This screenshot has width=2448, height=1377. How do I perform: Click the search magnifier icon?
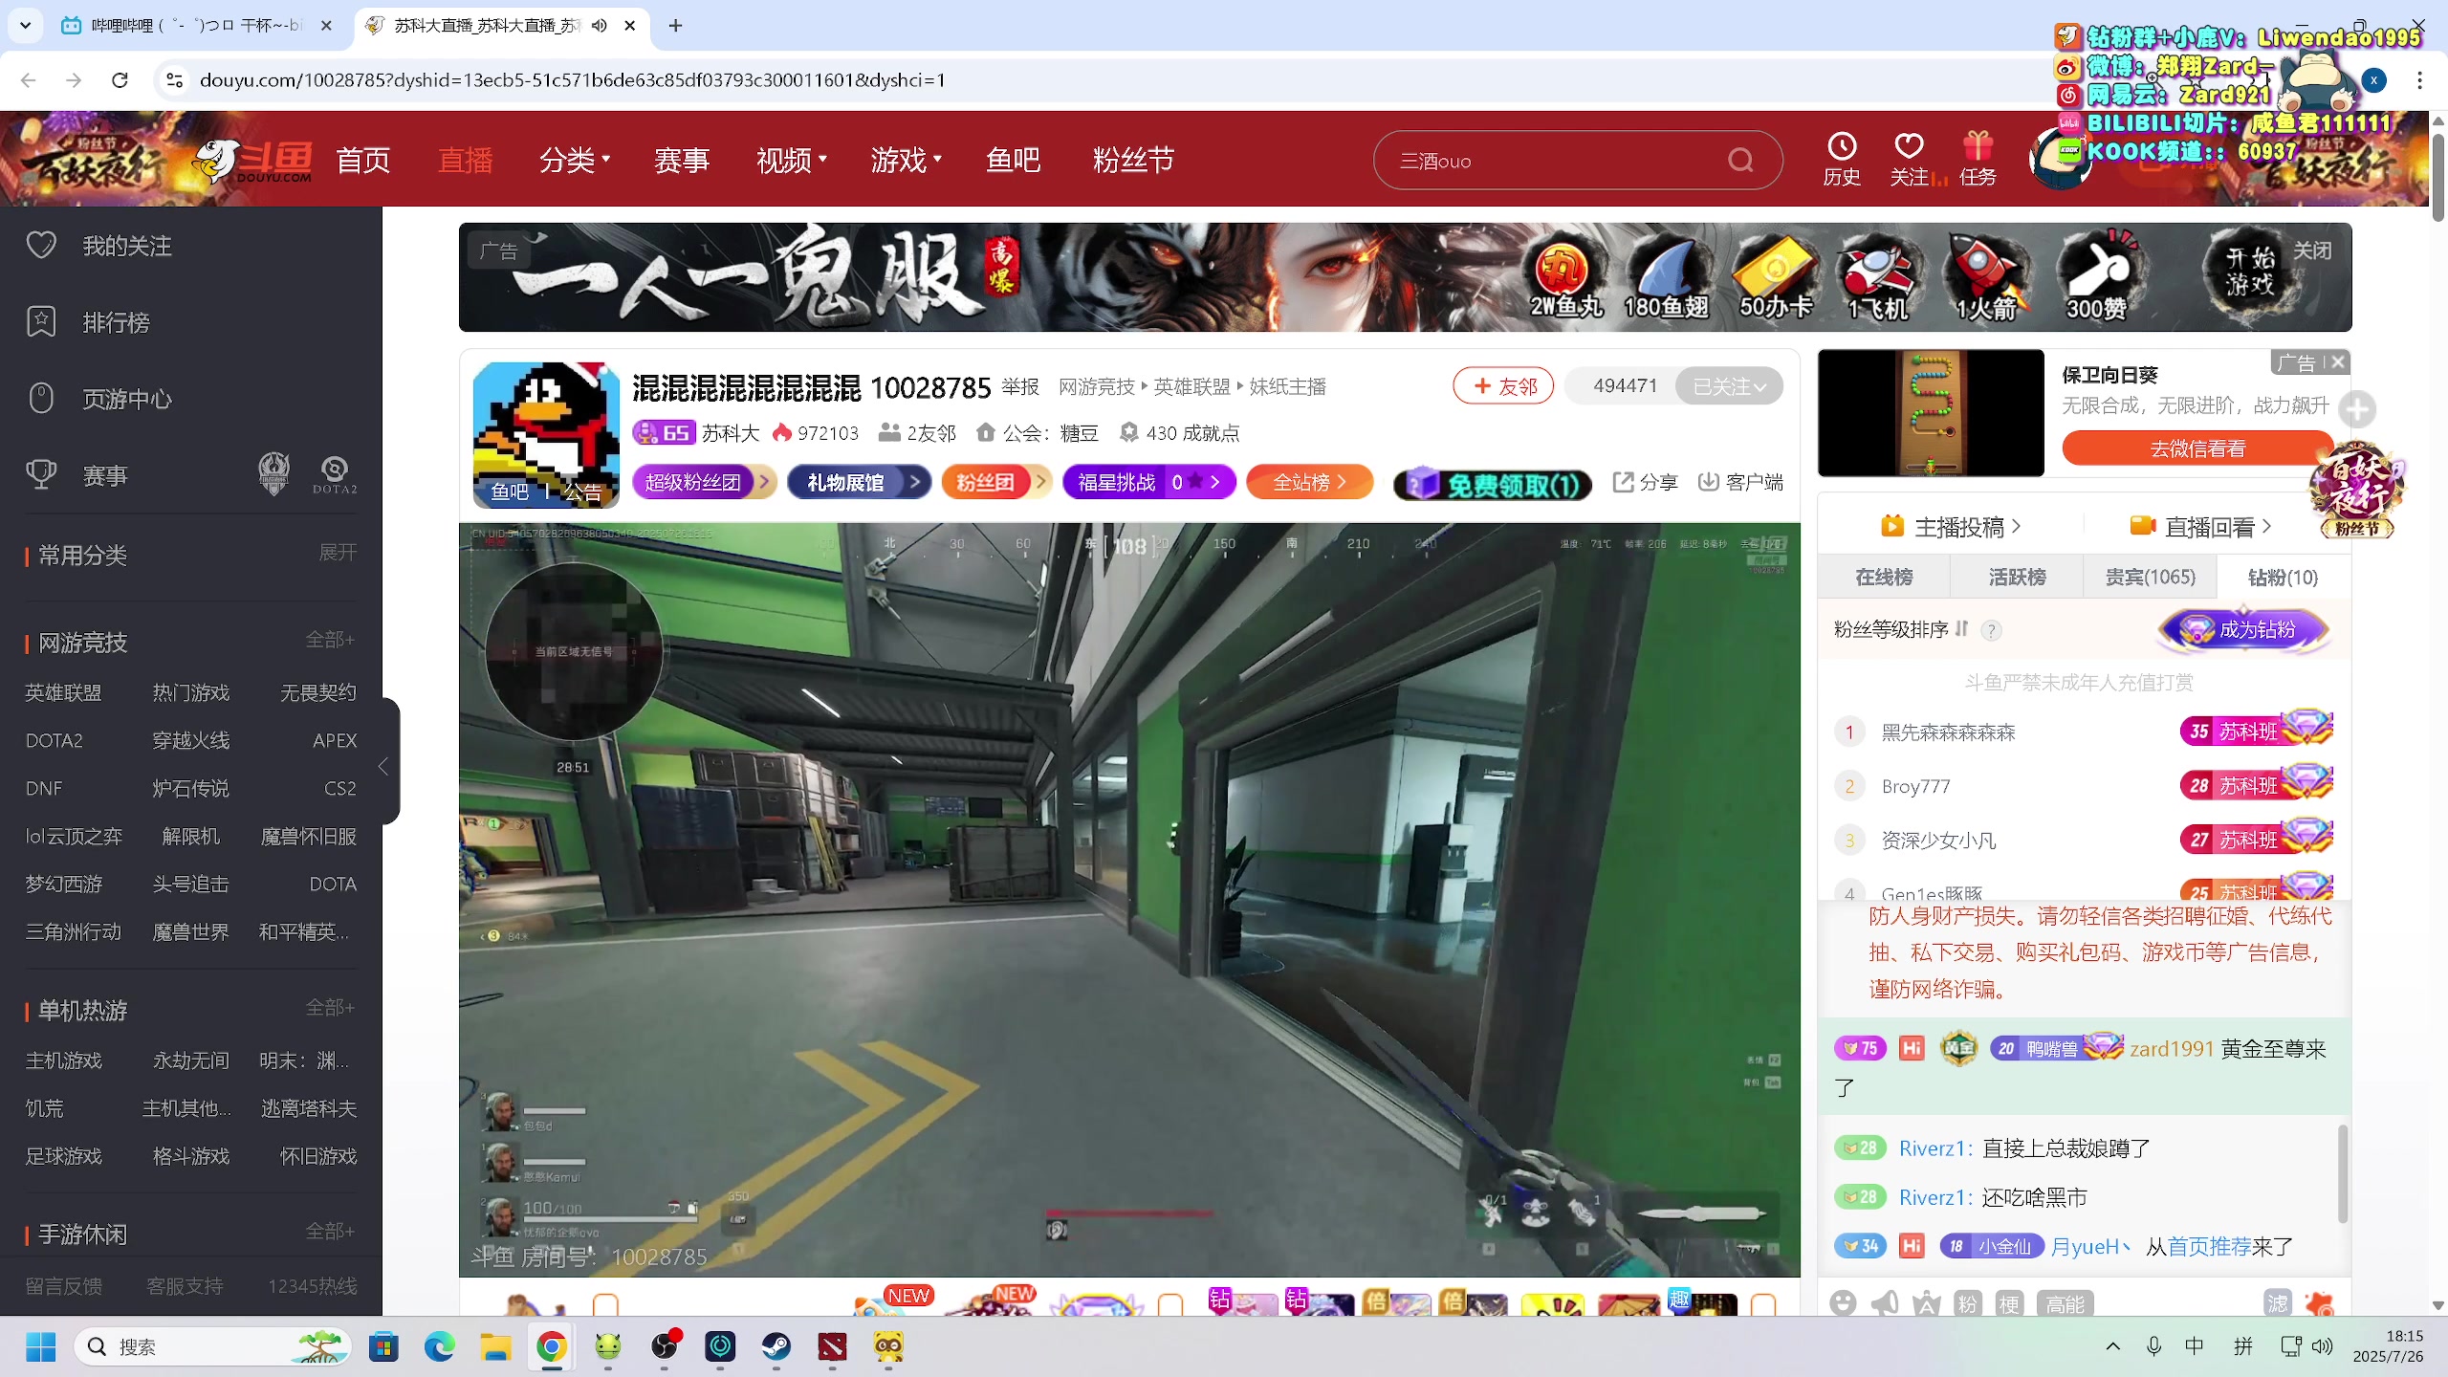pos(1740,160)
